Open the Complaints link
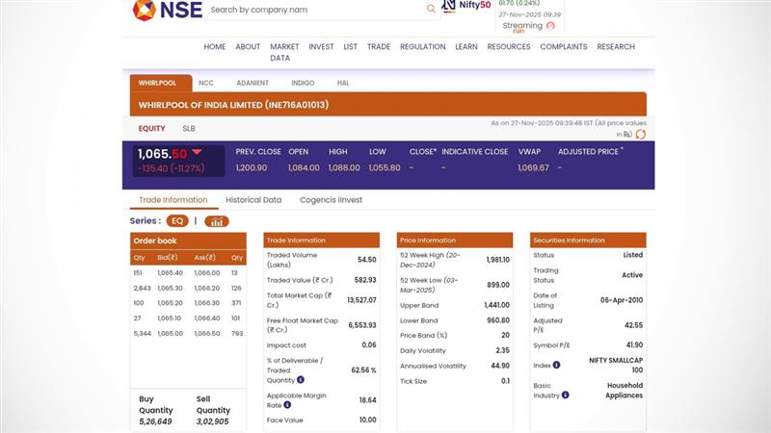Screen dimensions: 771x433 point(564,46)
